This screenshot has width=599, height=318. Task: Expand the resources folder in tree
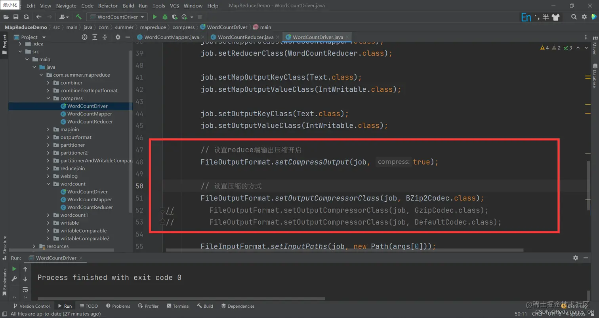click(x=34, y=246)
